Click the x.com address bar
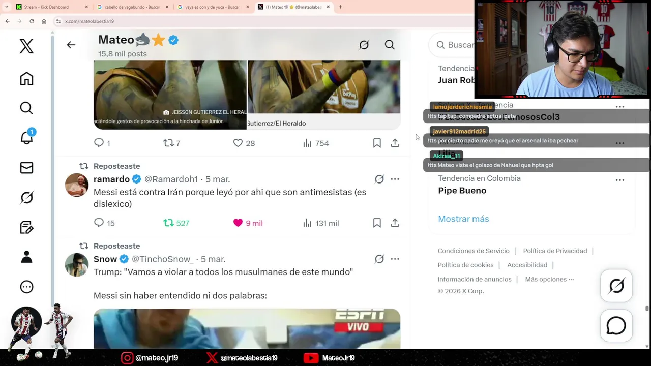 pos(264,21)
